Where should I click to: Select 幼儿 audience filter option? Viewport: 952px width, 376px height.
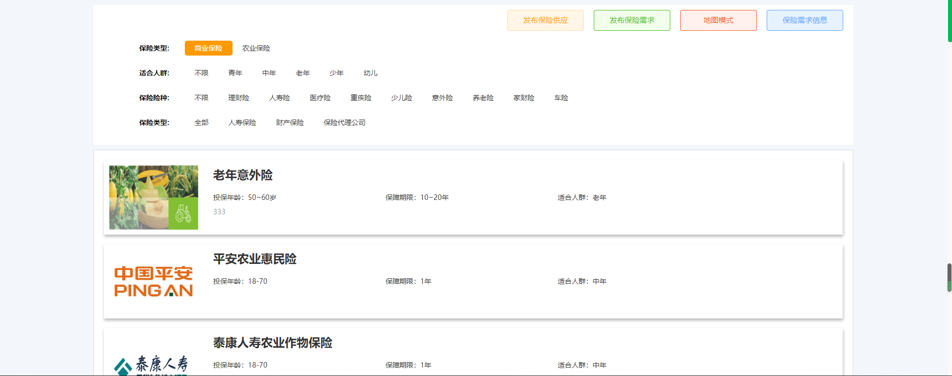370,73
